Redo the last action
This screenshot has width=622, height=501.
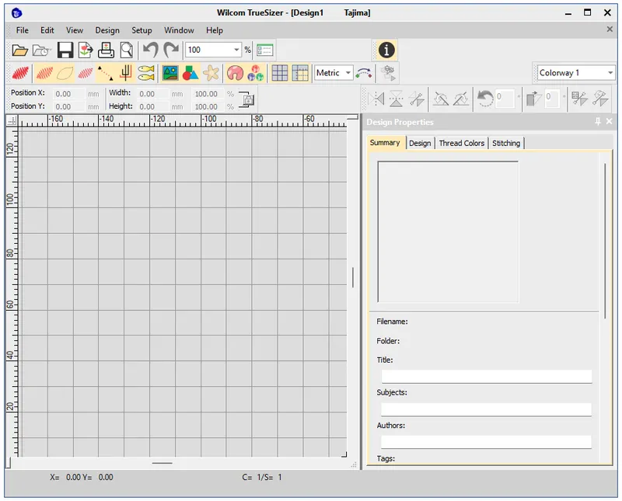tap(171, 50)
